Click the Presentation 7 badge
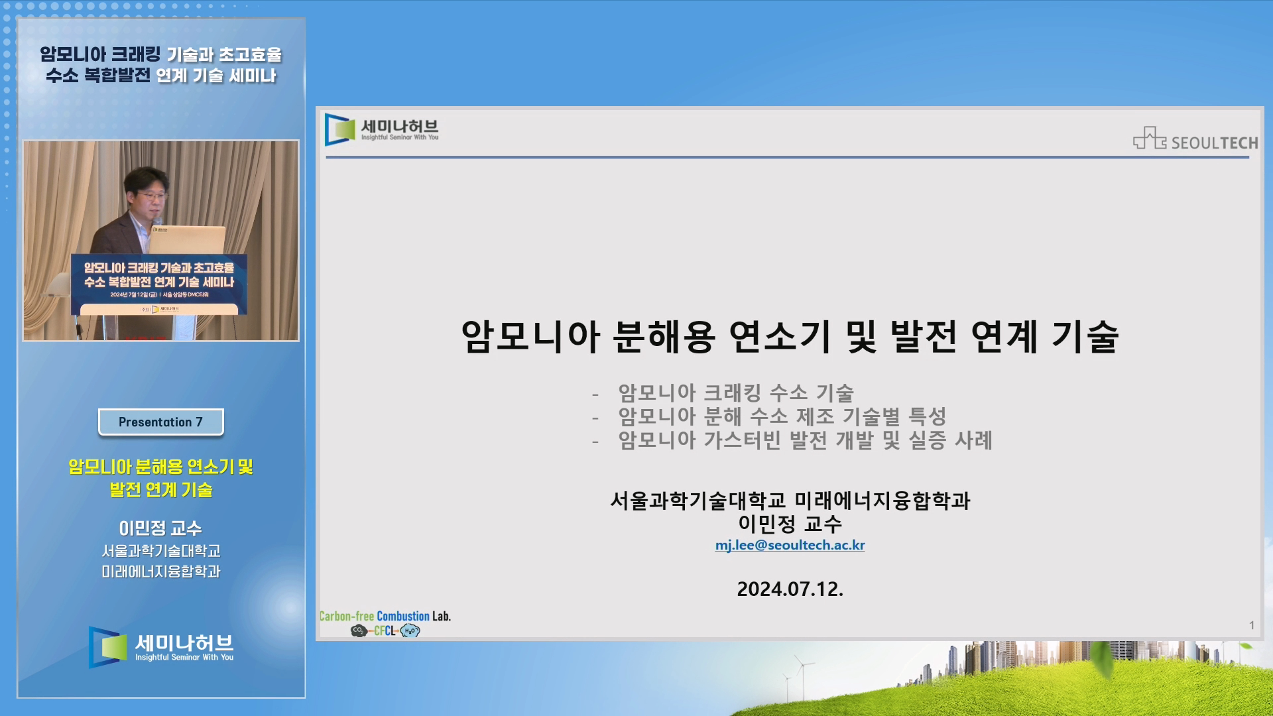The width and height of the screenshot is (1273, 716). [x=161, y=422]
